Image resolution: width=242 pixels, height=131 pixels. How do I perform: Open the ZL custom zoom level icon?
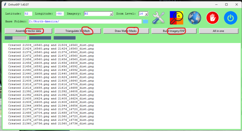click(x=176, y=18)
